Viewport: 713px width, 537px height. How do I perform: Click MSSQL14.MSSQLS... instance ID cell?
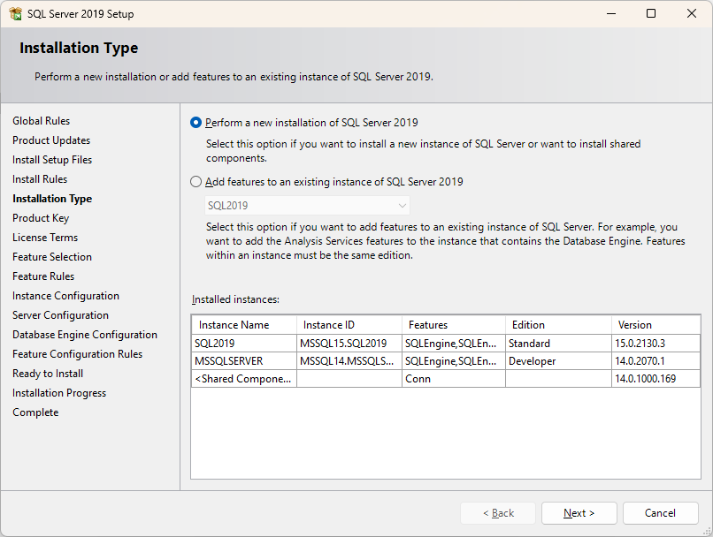click(349, 361)
